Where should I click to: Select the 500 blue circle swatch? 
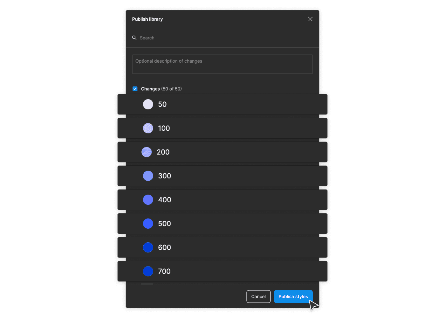click(148, 224)
